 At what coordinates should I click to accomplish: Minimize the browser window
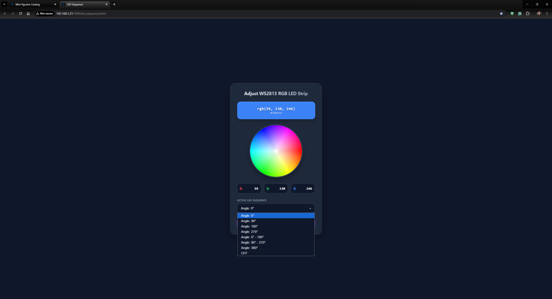pos(527,4)
